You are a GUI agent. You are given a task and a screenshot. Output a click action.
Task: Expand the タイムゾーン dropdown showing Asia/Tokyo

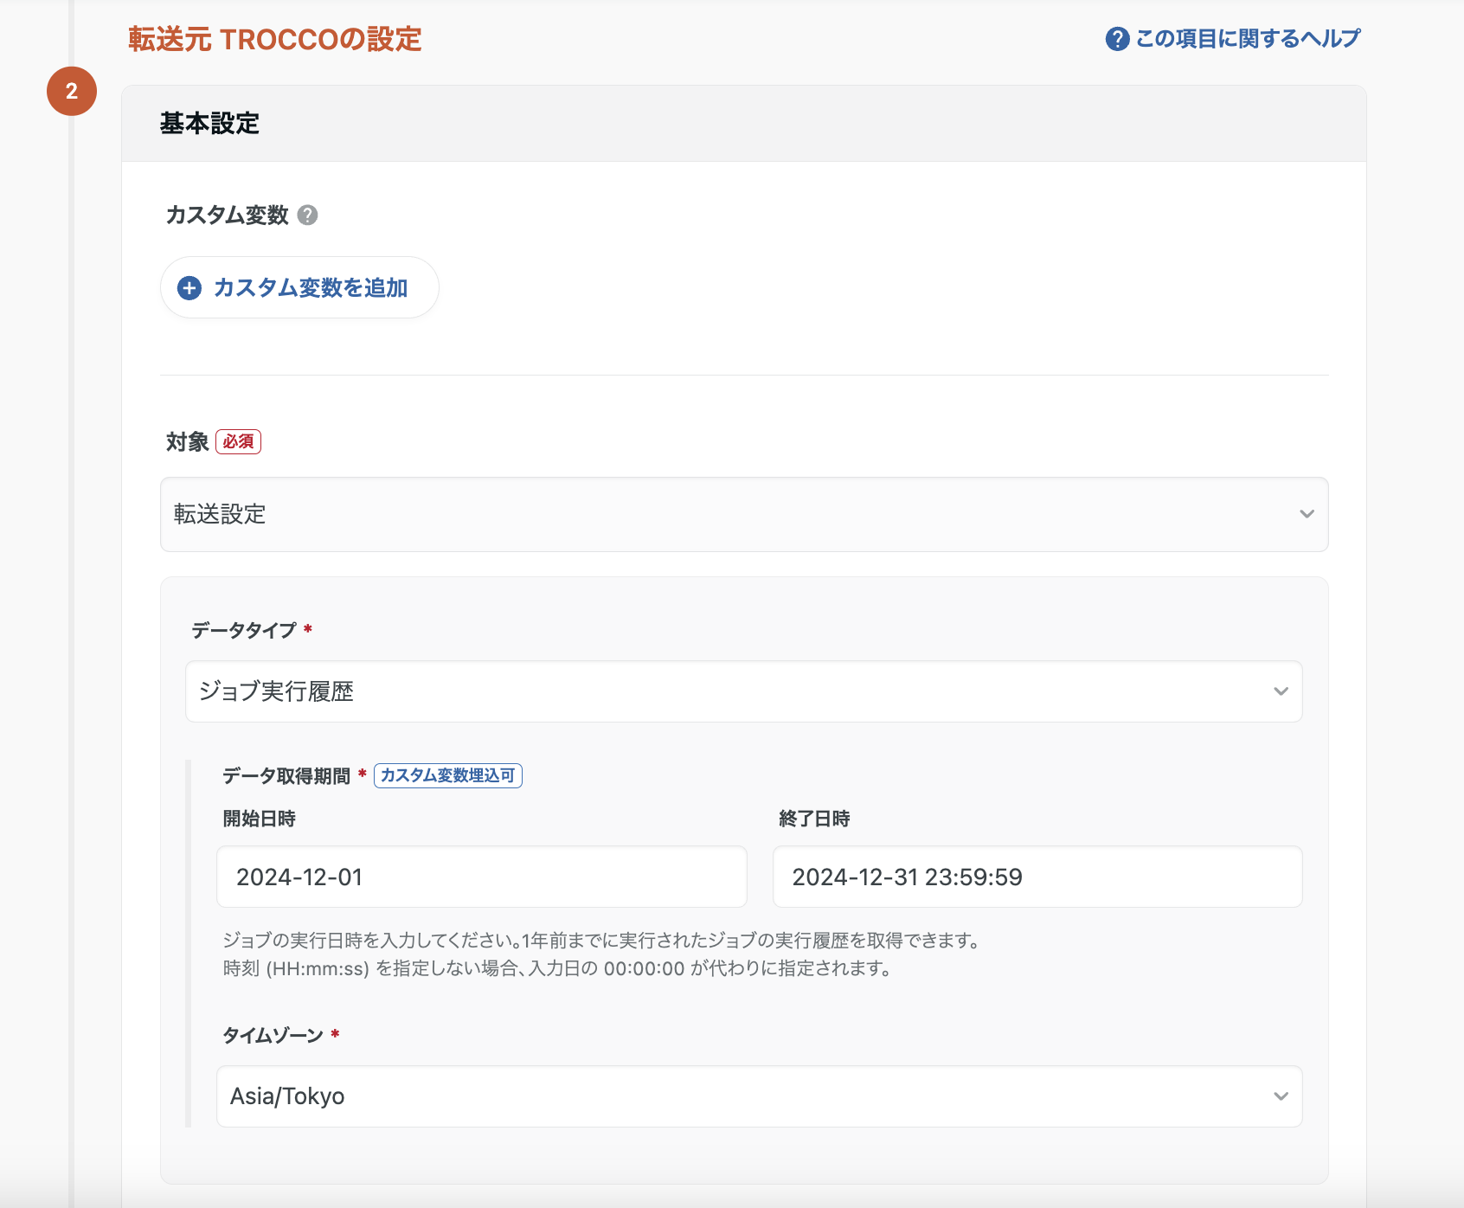point(760,1096)
